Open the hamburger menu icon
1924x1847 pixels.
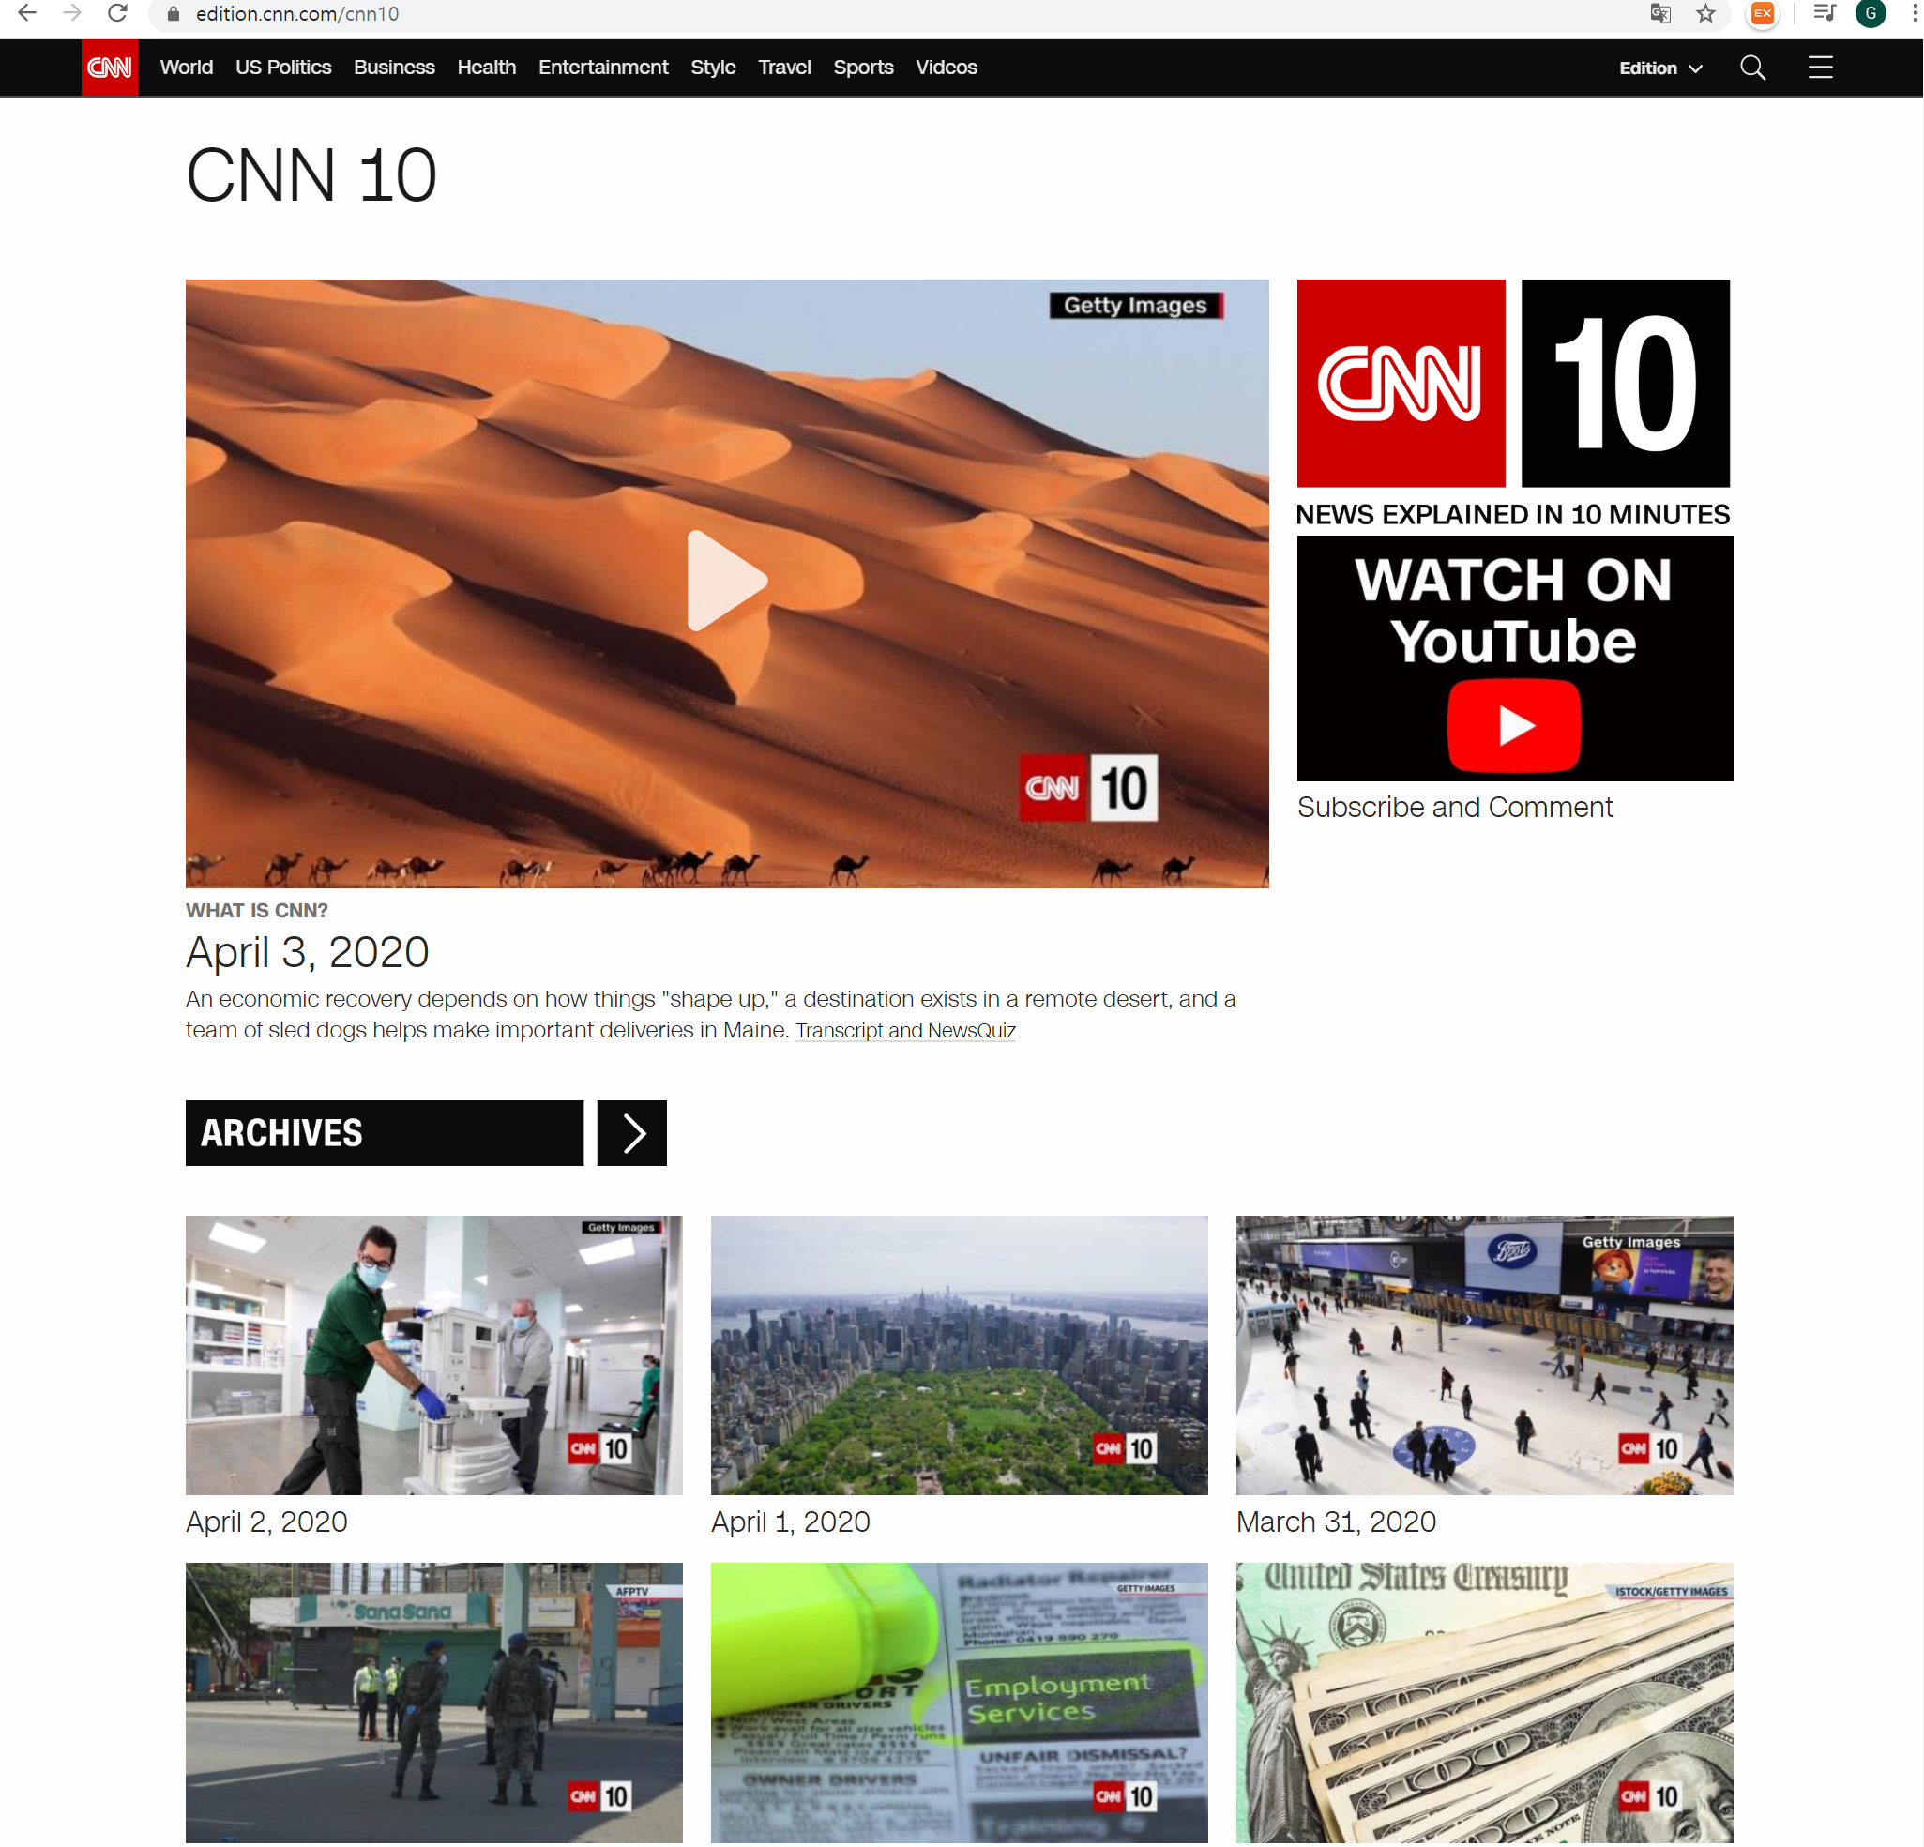(x=1821, y=67)
